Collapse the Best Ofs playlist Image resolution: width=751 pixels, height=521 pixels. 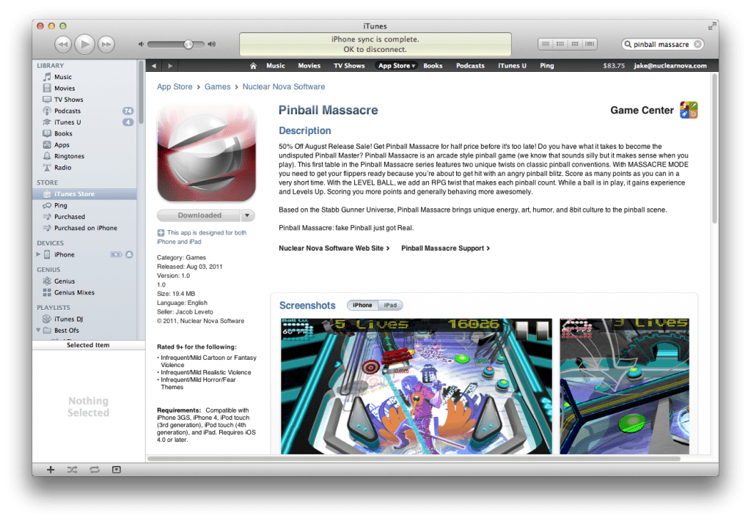(37, 330)
